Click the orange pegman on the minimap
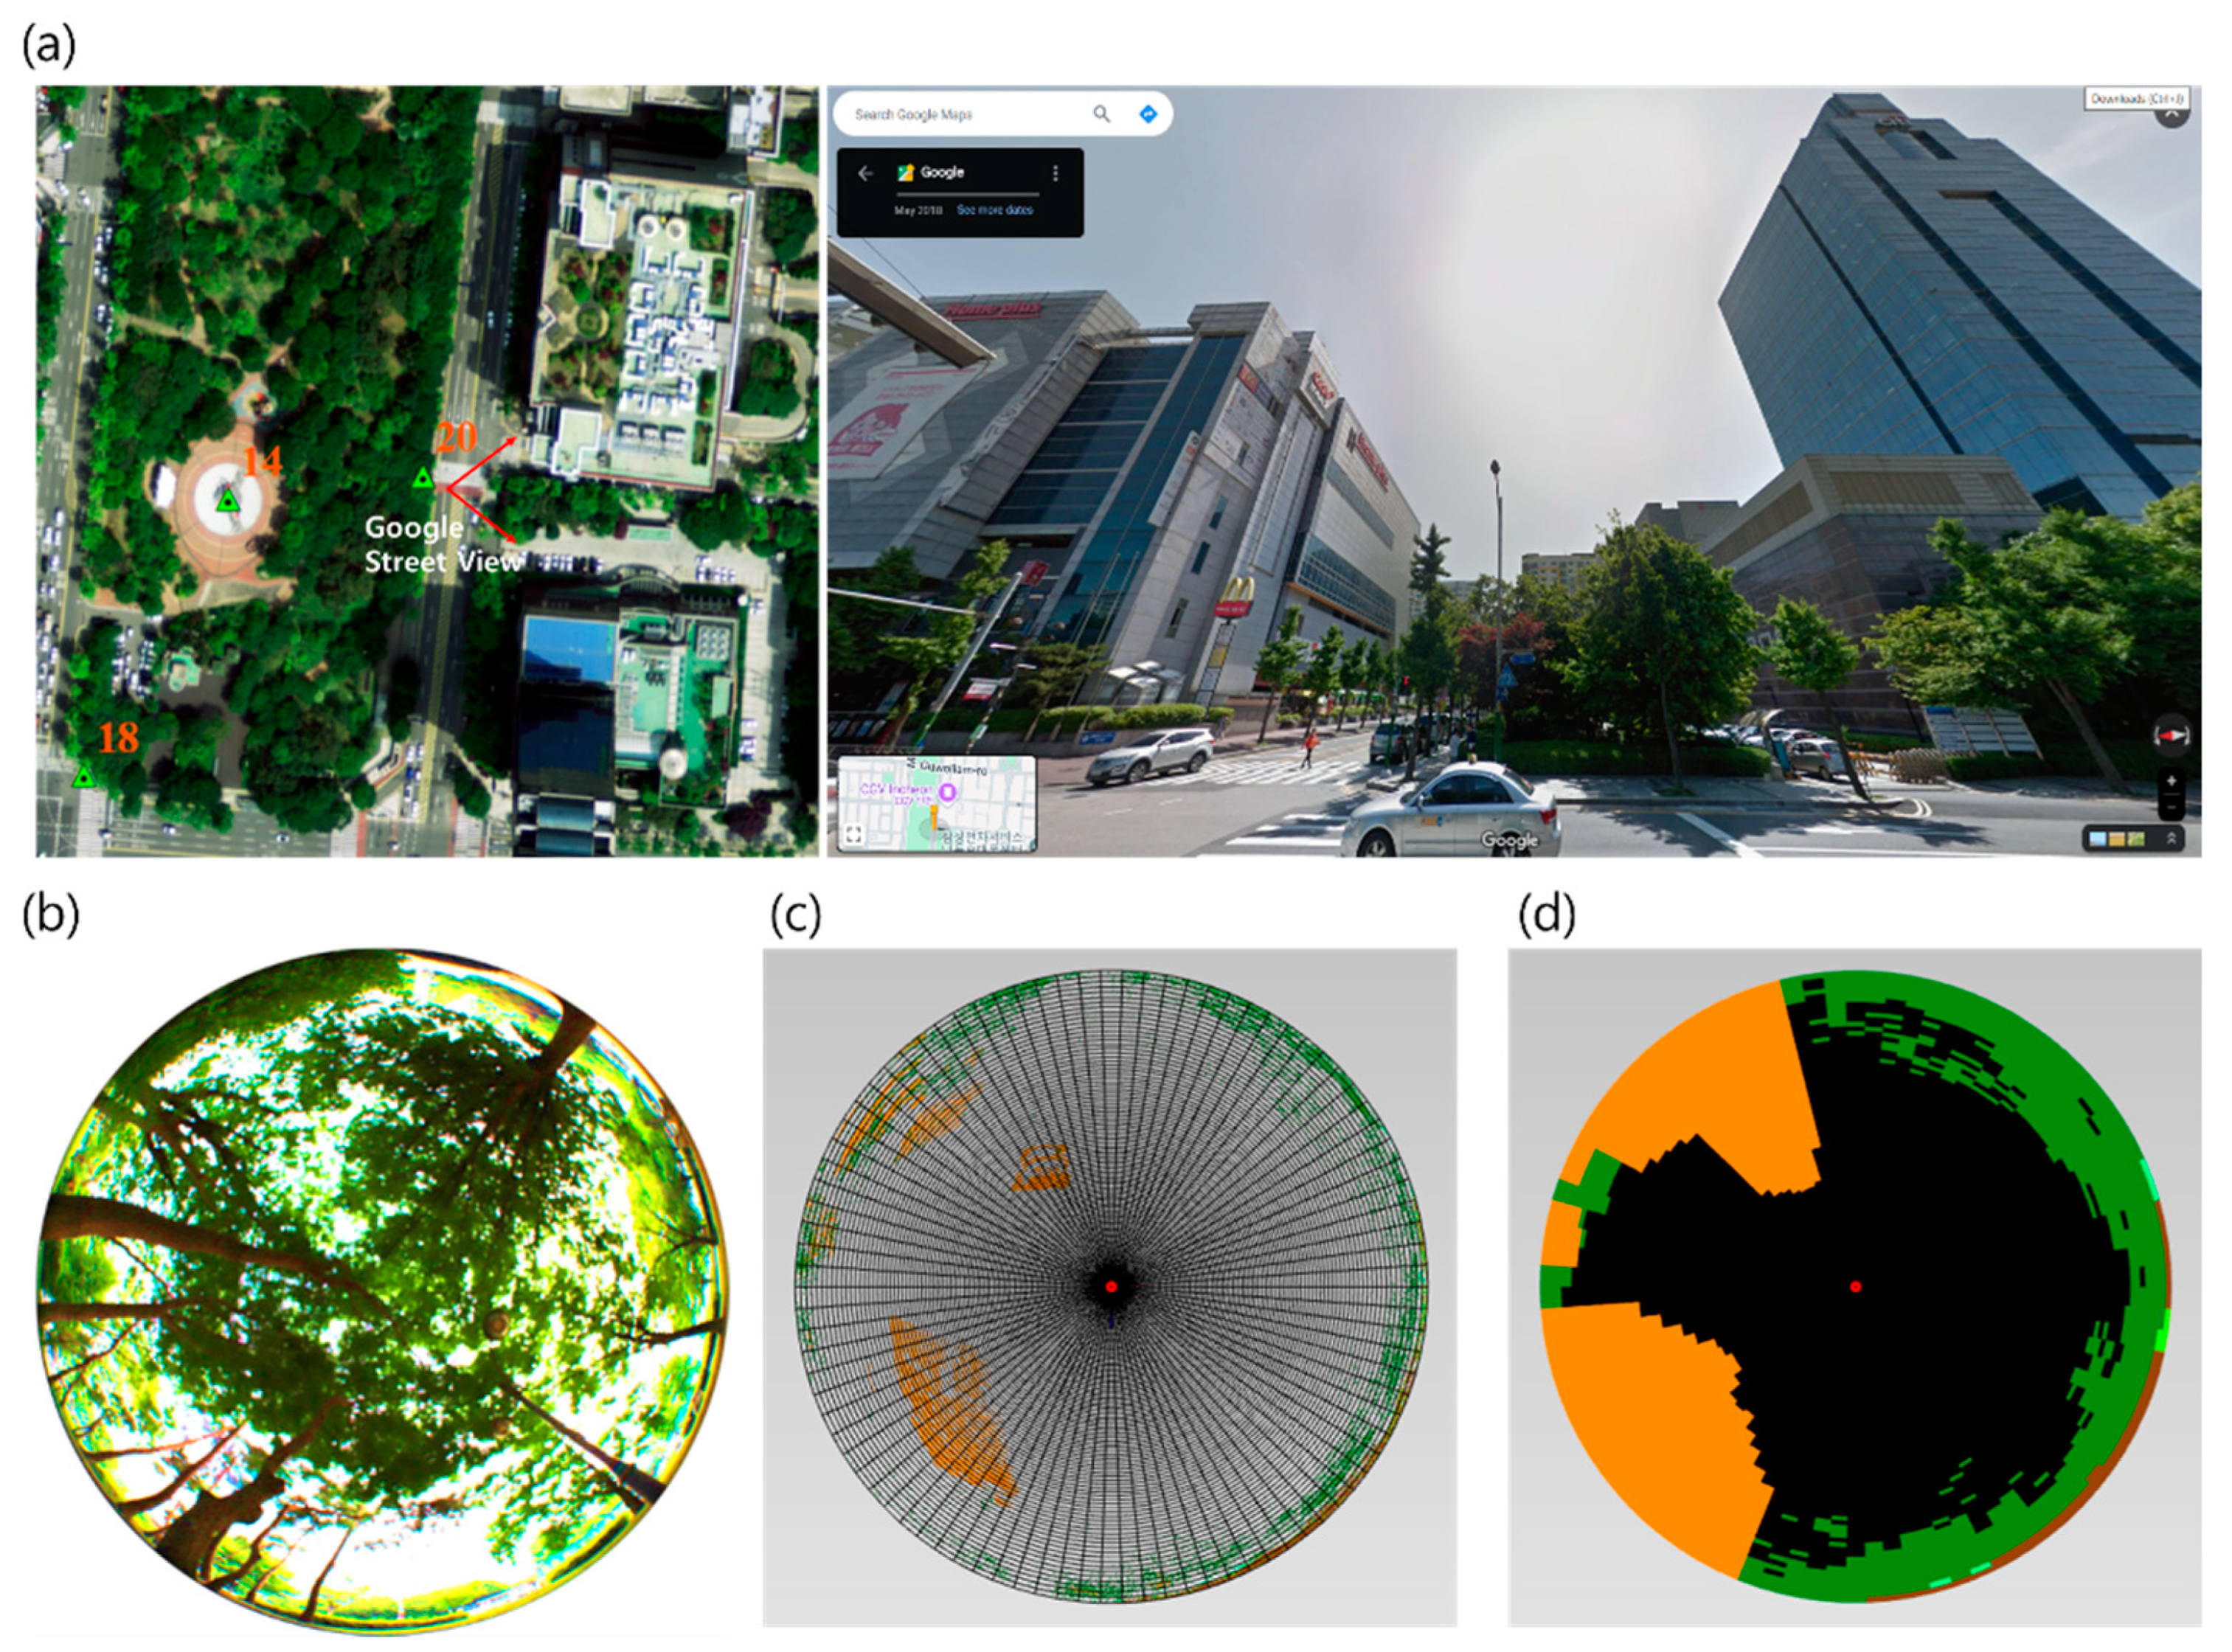Screen dimensions: 2232x1652 click(x=934, y=818)
